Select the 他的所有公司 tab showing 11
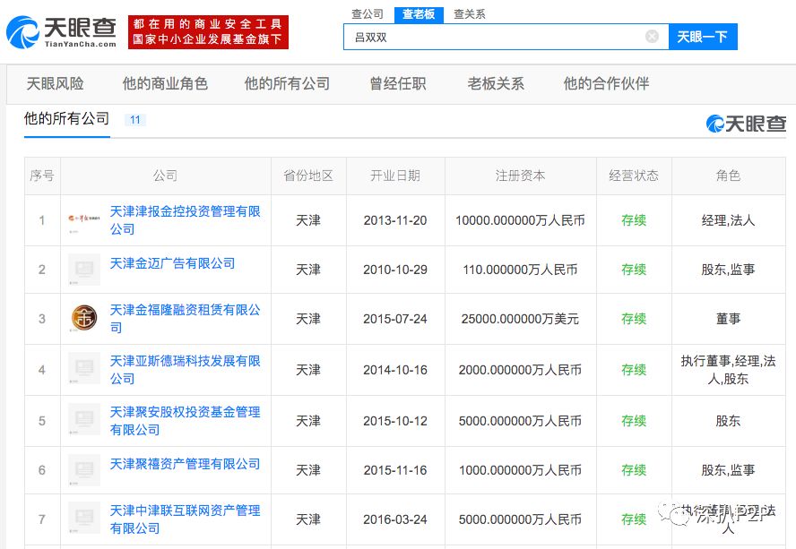796x549 pixels. pos(66,117)
